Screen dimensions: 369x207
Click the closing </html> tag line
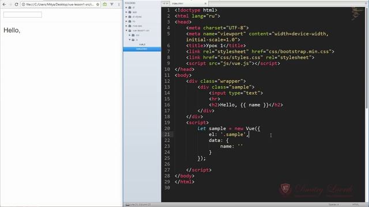[x=184, y=182]
